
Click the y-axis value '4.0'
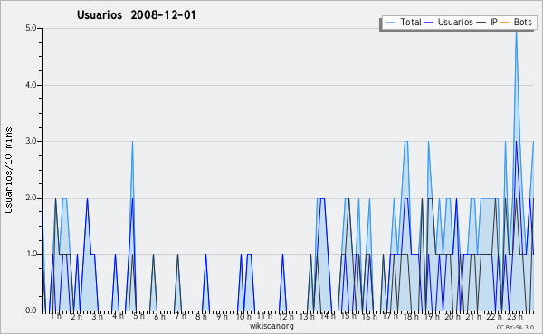click(x=31, y=85)
